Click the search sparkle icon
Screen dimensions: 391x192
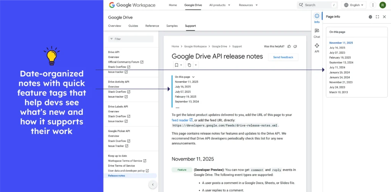pyautogui.click(x=301, y=5)
